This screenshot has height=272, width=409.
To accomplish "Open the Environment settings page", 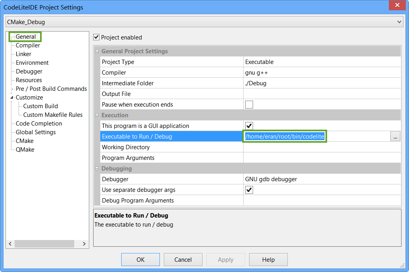I will 32,63.
